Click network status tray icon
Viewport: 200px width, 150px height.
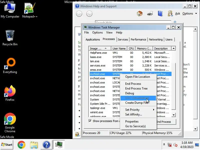tap(169, 145)
